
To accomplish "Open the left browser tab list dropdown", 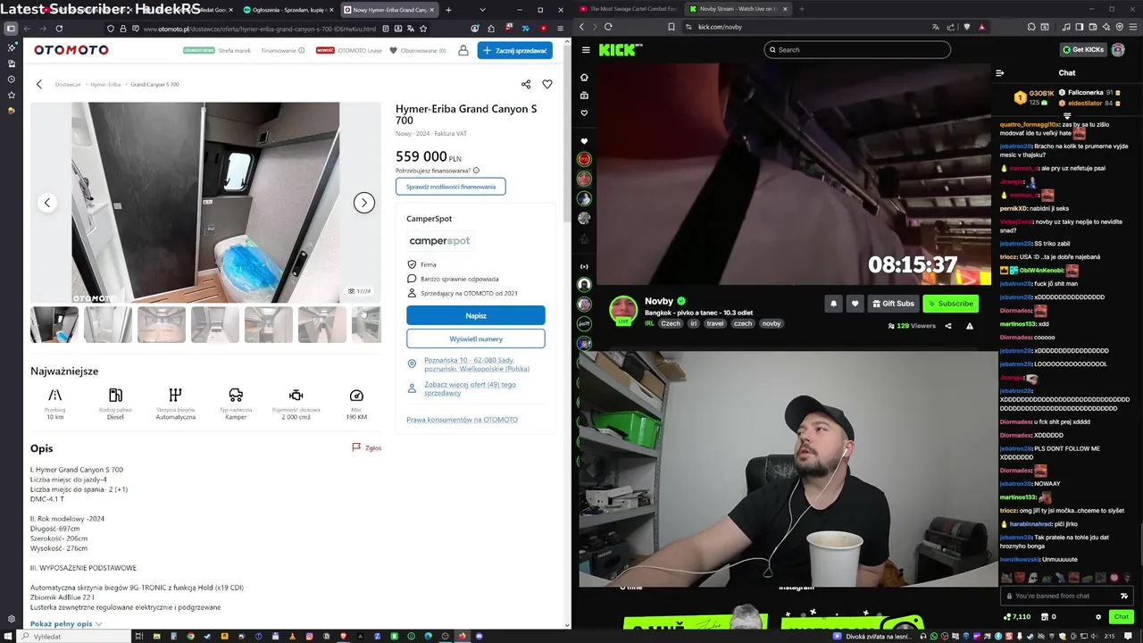I will 482,10.
